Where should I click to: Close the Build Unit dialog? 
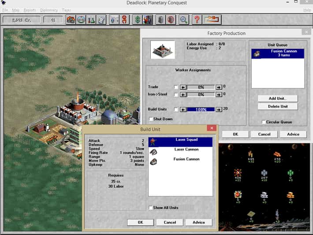pyautogui.click(x=212, y=128)
